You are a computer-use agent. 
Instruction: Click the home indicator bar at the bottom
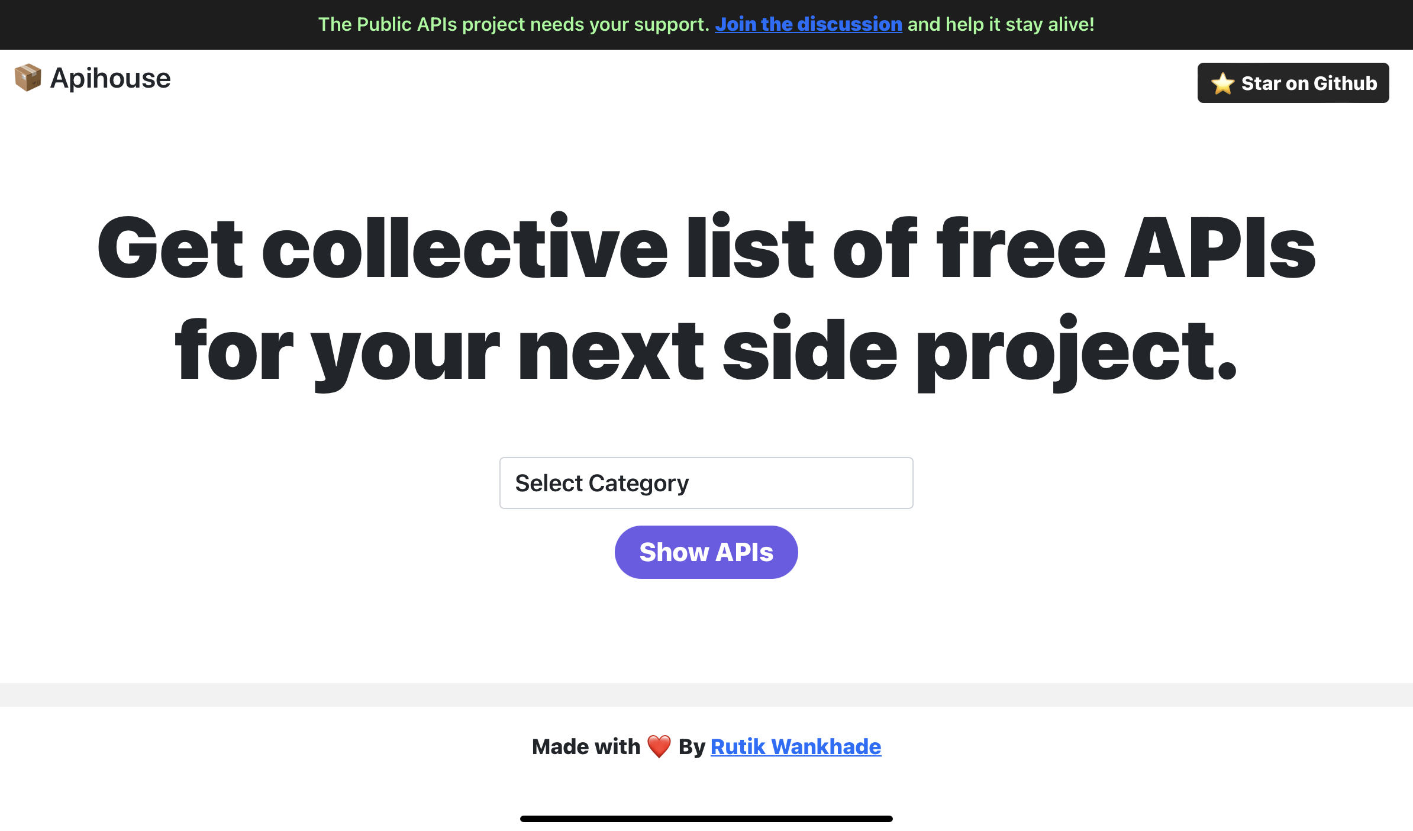[x=706, y=817]
